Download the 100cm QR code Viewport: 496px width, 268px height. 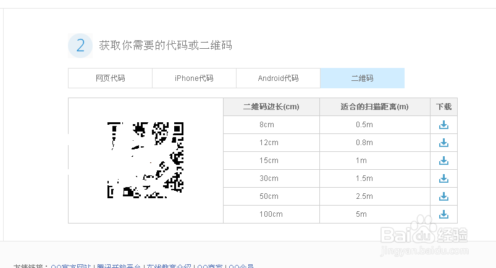click(443, 214)
